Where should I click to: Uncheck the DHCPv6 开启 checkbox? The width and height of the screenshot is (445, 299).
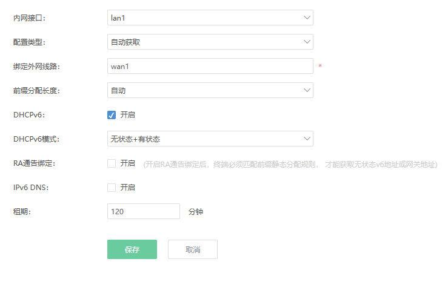112,115
